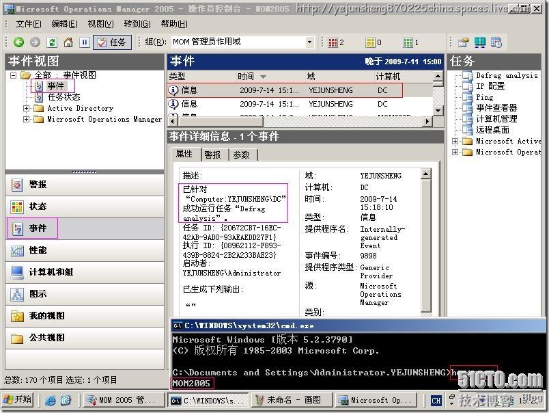Image resolution: width=549 pixels, height=413 pixels.
Task: Switch to C:\WINDOWS cmd taskbar button
Action: click(x=208, y=400)
